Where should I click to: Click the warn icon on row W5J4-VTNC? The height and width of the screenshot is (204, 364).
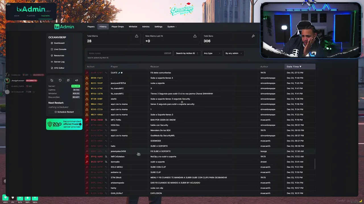(87, 88)
